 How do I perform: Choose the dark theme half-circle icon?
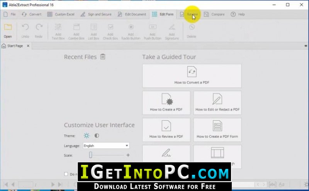97,136
